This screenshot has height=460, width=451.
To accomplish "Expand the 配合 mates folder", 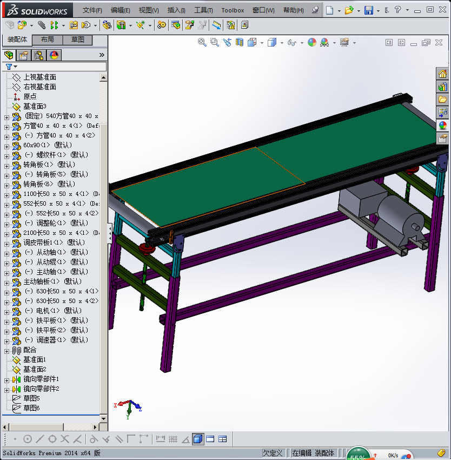I will (6, 351).
